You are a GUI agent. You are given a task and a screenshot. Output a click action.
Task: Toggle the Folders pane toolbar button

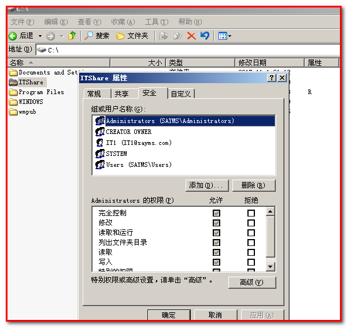pyautogui.click(x=132, y=36)
